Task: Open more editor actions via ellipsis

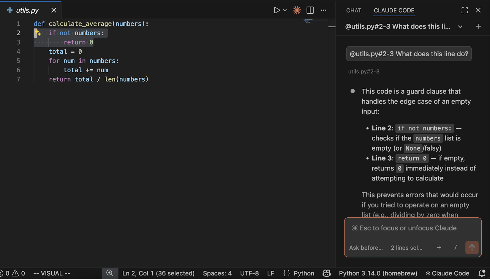Action: (x=324, y=10)
